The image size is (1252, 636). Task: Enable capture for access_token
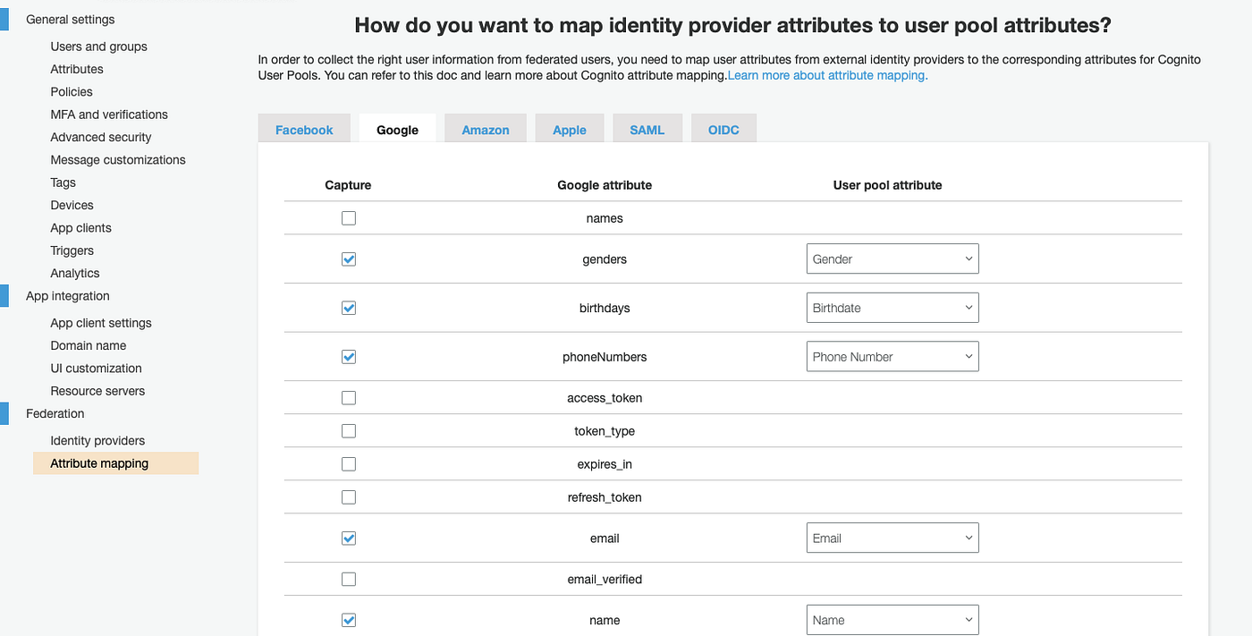[x=348, y=397]
